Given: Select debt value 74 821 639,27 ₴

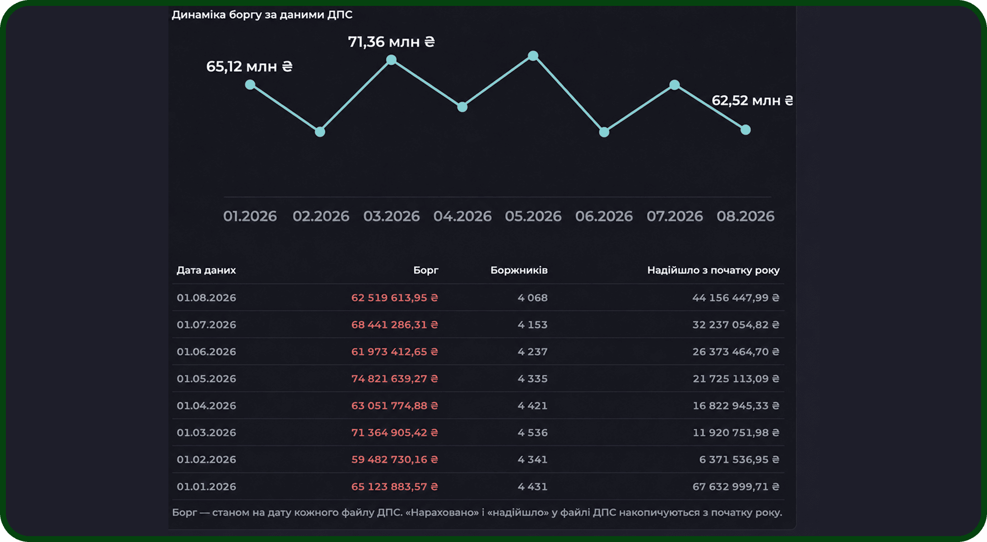Looking at the screenshot, I should 395,379.
